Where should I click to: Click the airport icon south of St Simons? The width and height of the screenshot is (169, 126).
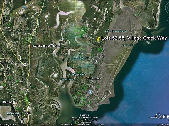(91, 92)
